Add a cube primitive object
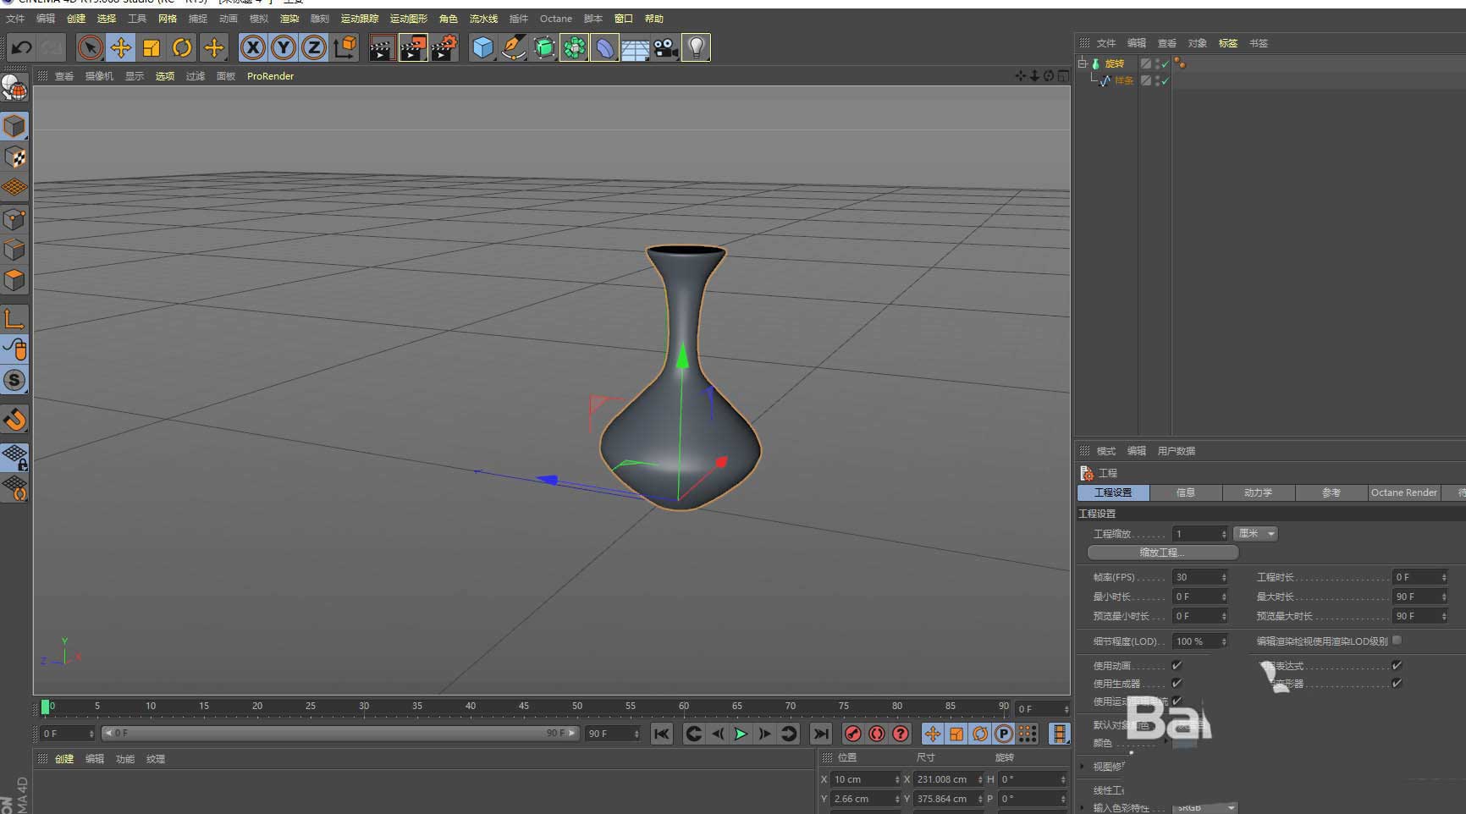Screen dimensions: 1466x814 tap(482, 48)
